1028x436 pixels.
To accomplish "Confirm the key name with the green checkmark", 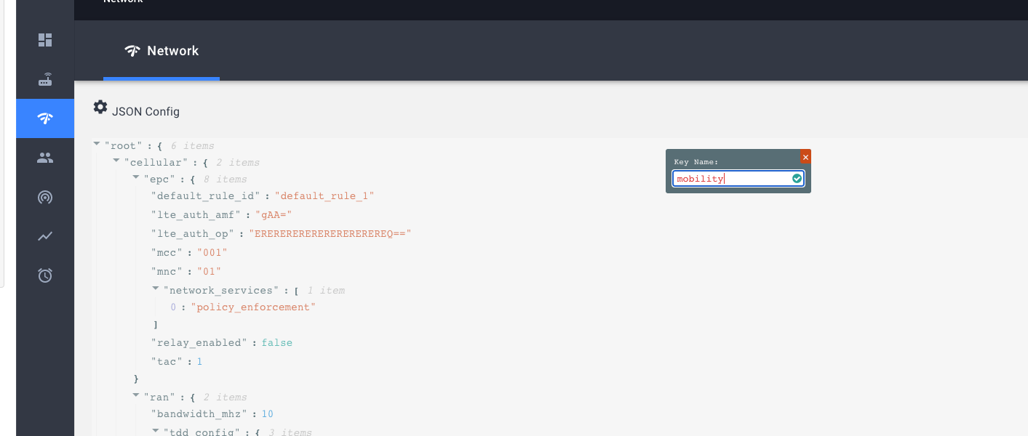I will click(796, 178).
